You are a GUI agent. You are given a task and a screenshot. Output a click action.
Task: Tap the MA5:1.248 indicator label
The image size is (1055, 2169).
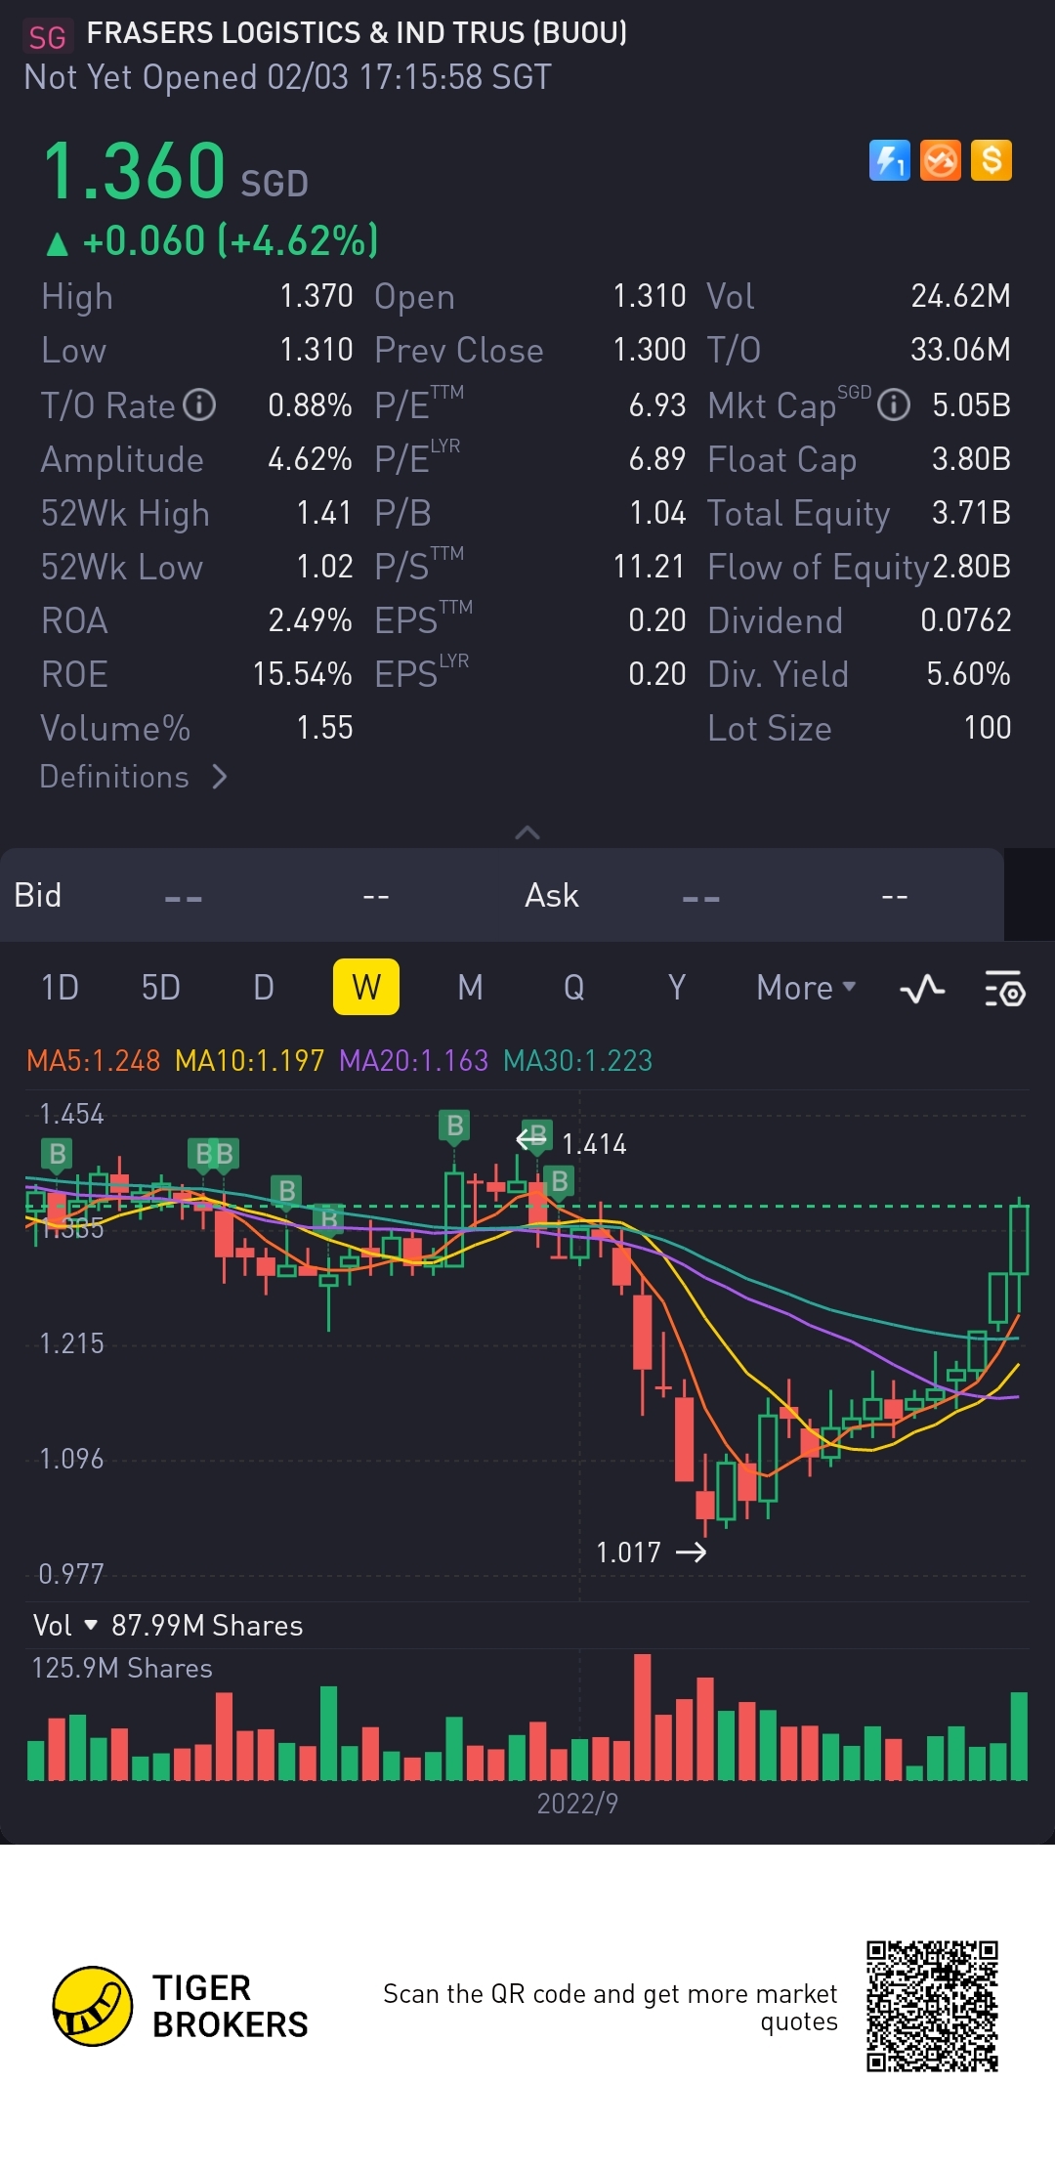tap(93, 1060)
